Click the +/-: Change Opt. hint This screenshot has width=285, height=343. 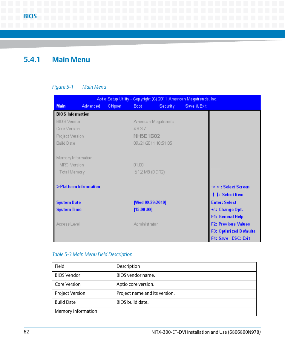227,210
